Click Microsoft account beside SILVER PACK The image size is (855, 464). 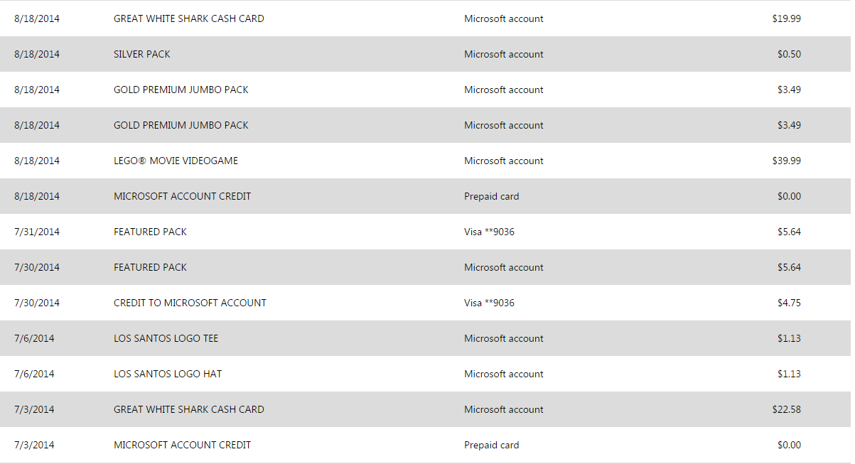503,54
